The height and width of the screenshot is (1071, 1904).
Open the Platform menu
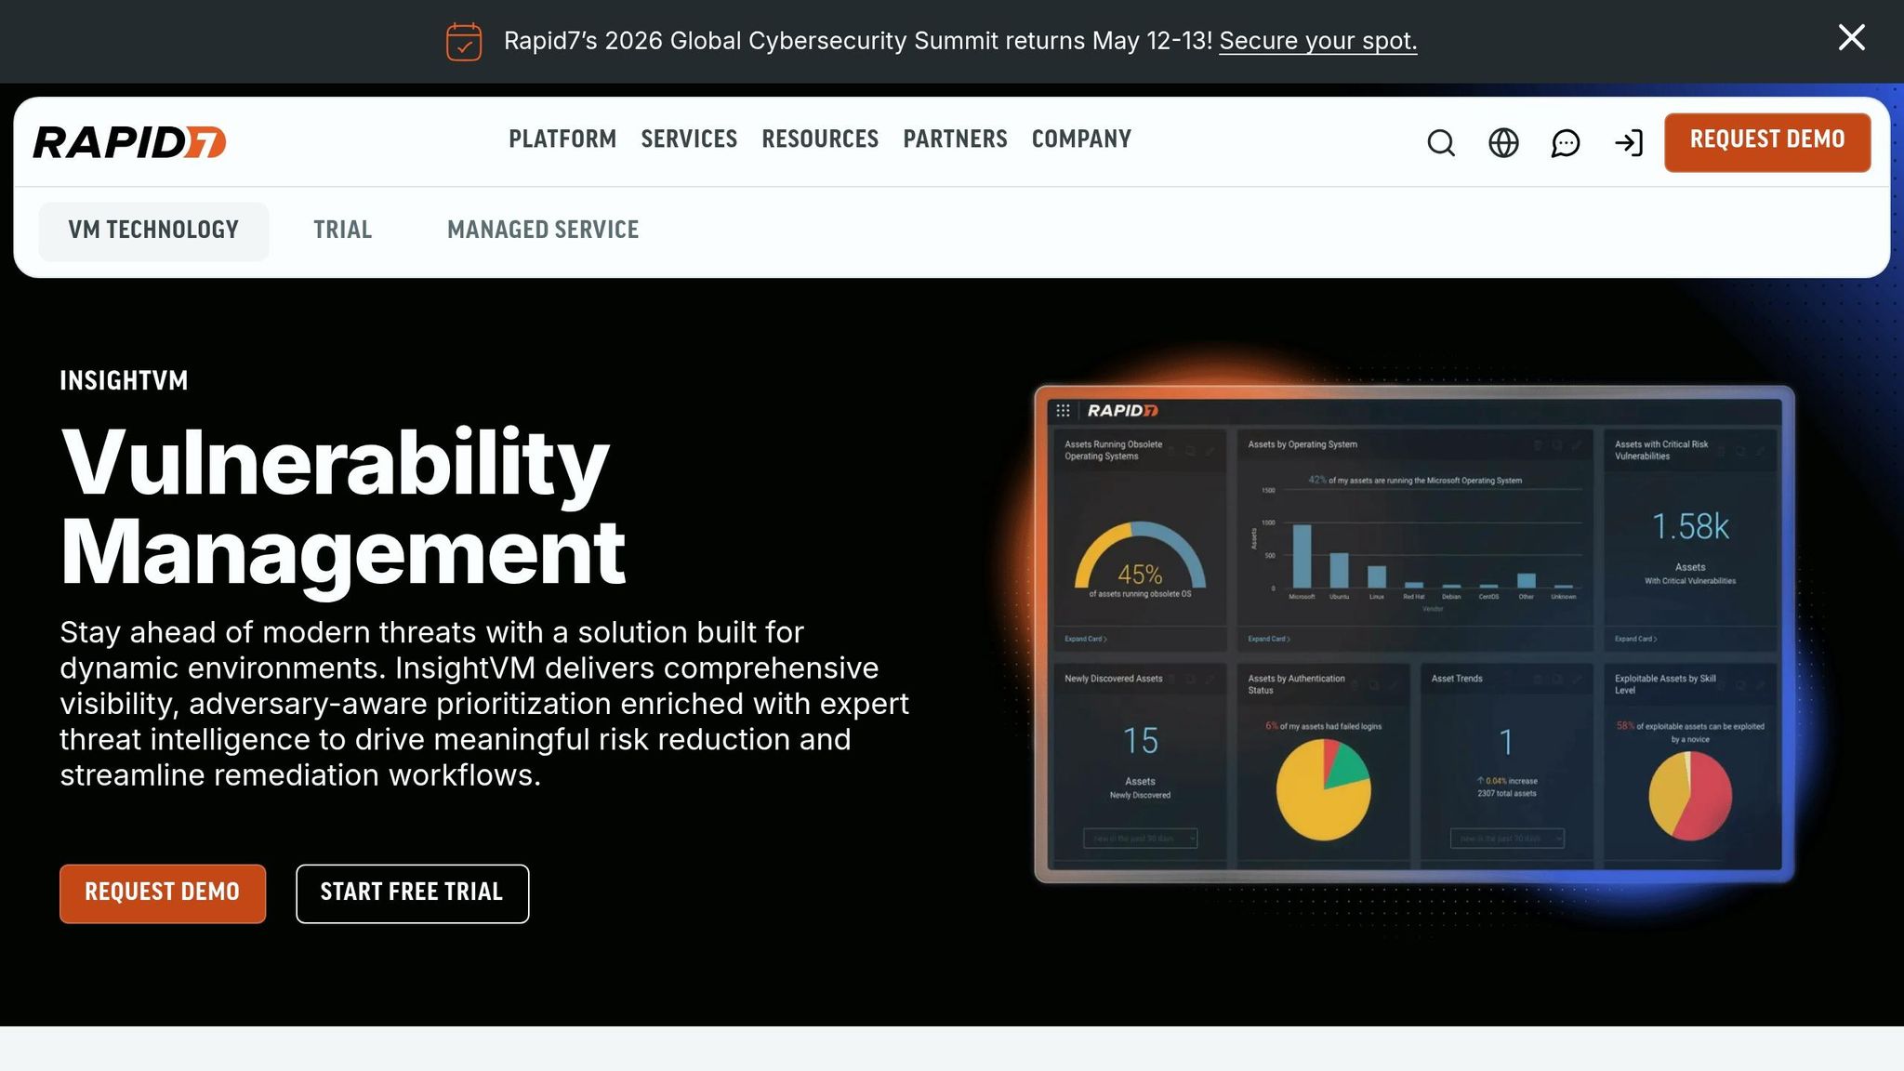[x=562, y=139]
